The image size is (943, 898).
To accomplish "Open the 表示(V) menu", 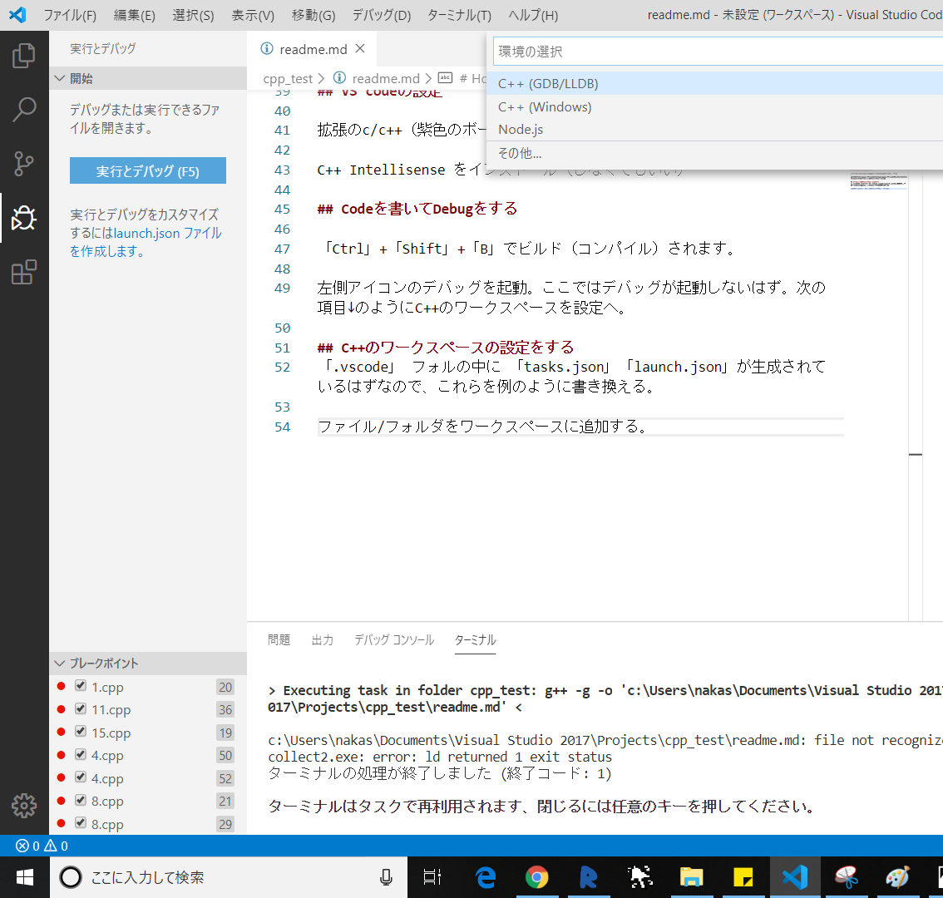I will (253, 15).
